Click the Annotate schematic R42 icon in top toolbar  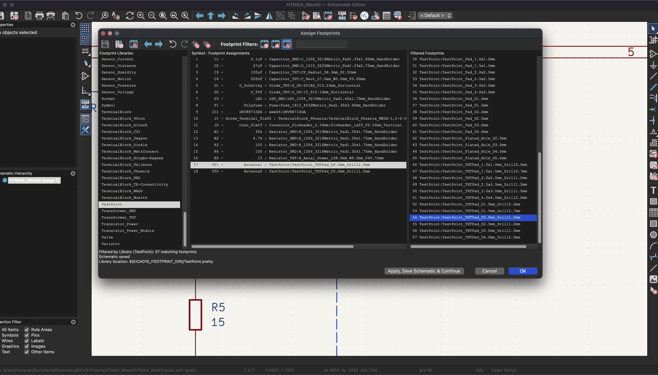pos(342,16)
